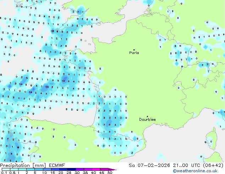Screen dimensions: 225x174
Task: Click the ECMWF model name
Action: point(57,165)
